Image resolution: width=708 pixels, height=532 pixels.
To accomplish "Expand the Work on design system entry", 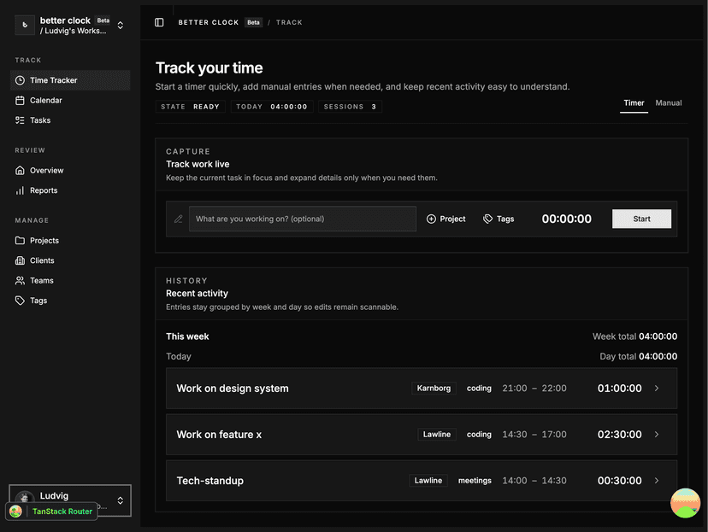I will (657, 389).
